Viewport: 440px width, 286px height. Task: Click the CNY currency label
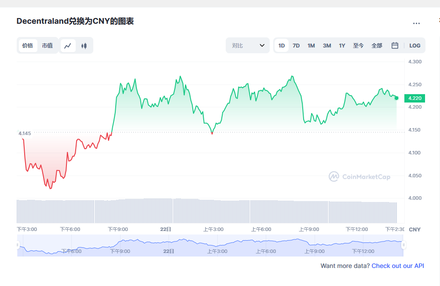414,230
